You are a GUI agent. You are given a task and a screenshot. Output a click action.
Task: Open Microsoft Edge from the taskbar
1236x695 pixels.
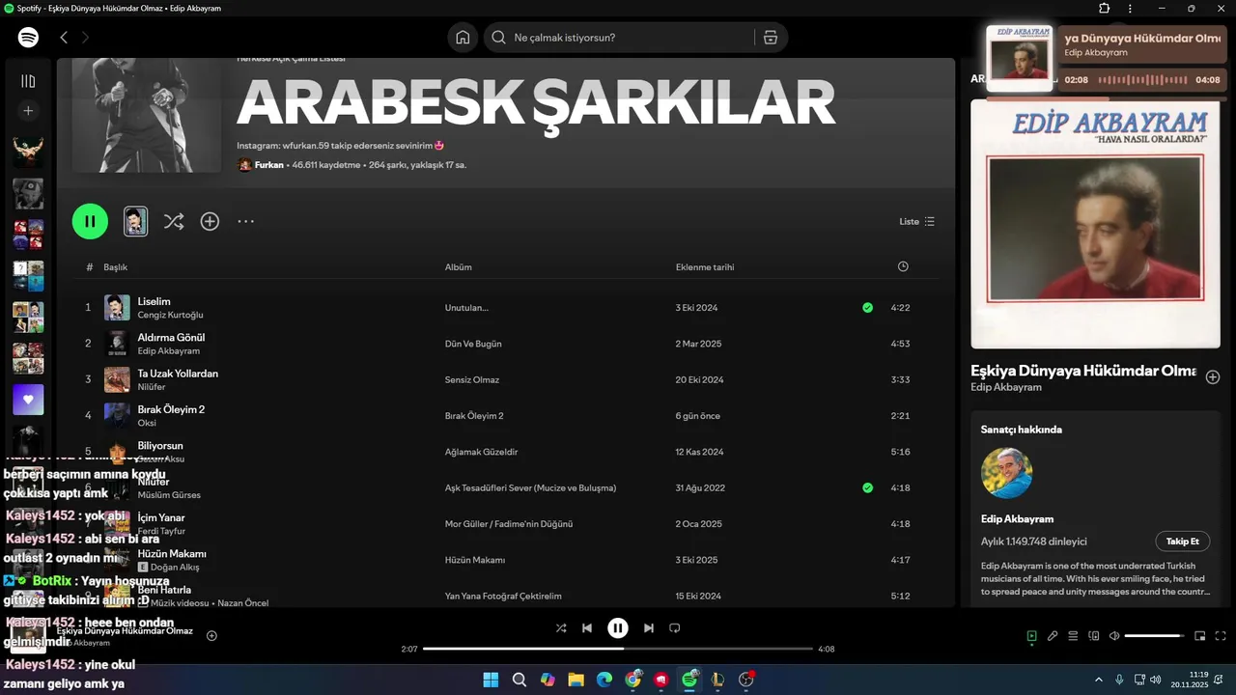click(x=604, y=680)
